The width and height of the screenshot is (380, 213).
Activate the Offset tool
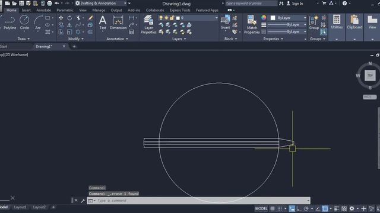(x=90, y=32)
